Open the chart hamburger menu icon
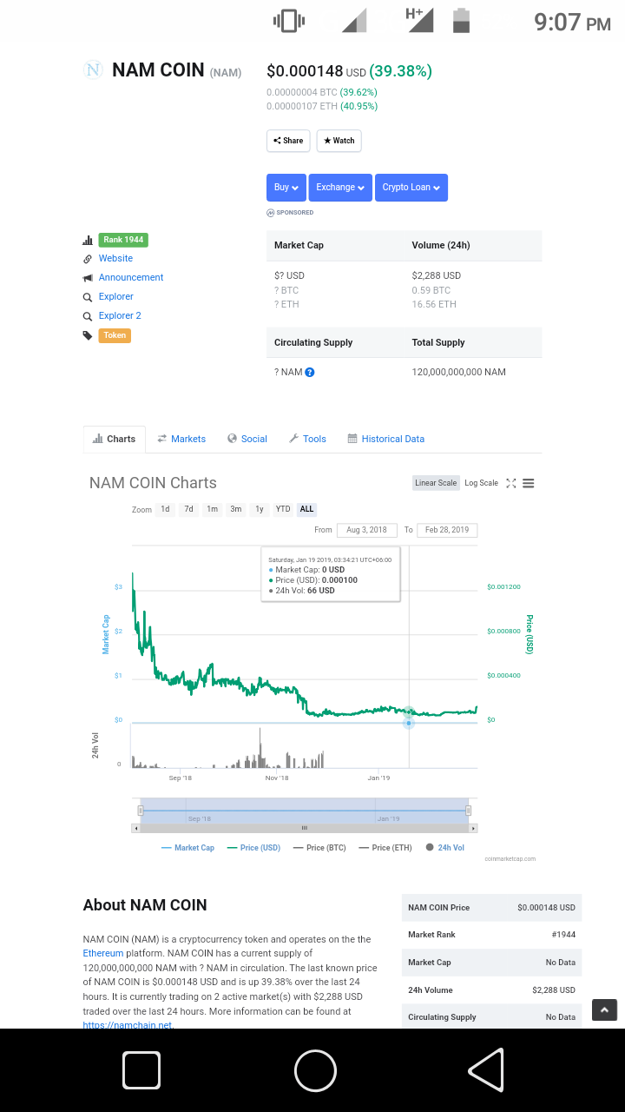This screenshot has height=1112, width=625. point(528,483)
